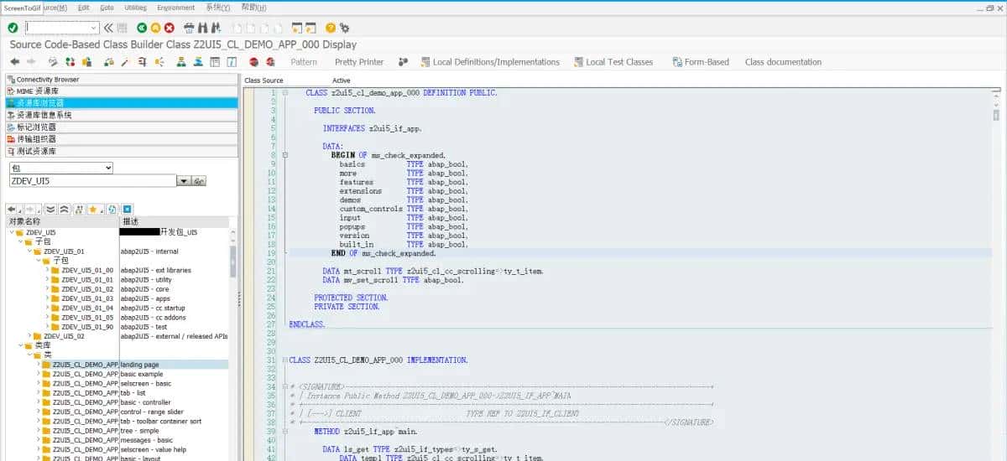Collapse the code block at CLASS definition line 1
This screenshot has height=461, width=1007.
(285, 92)
